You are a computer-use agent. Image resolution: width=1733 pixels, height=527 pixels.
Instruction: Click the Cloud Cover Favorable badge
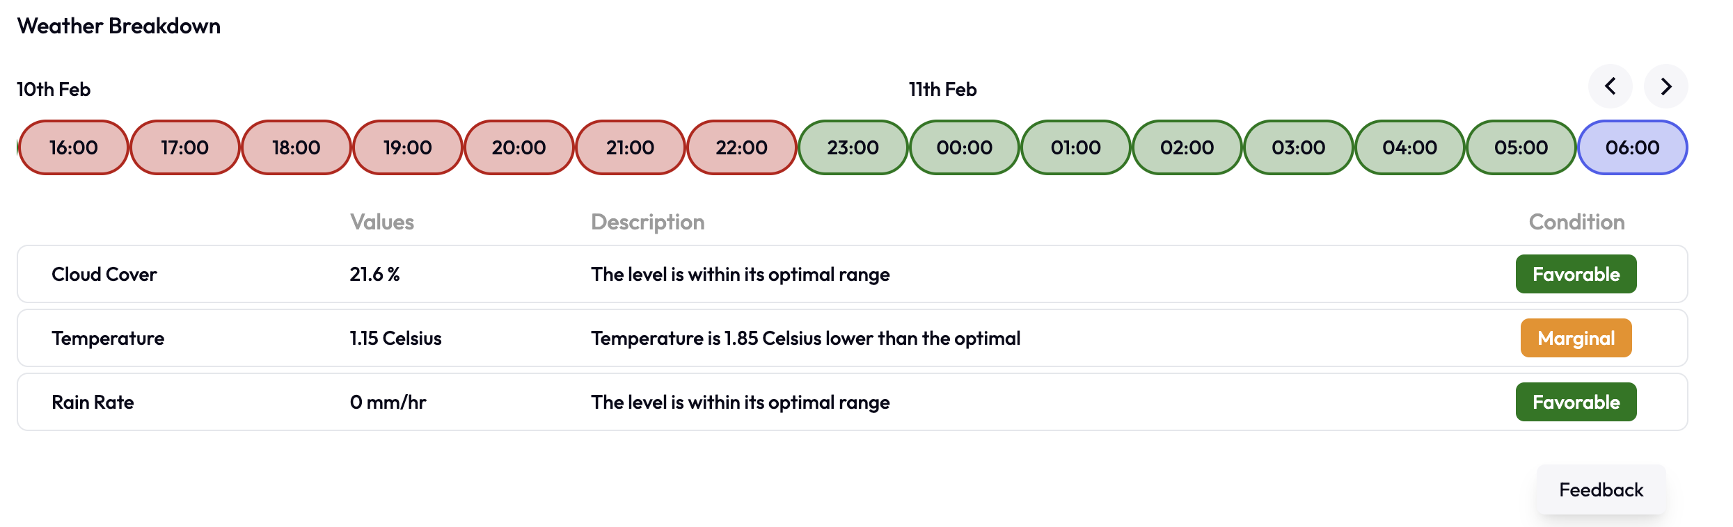click(x=1576, y=275)
